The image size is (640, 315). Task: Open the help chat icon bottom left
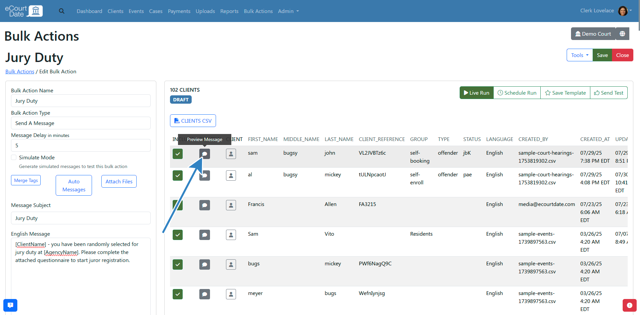pyautogui.click(x=10, y=305)
